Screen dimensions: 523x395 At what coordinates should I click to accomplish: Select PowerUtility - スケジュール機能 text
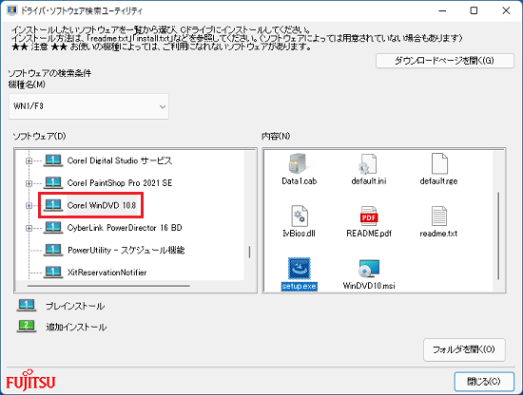pos(126,250)
